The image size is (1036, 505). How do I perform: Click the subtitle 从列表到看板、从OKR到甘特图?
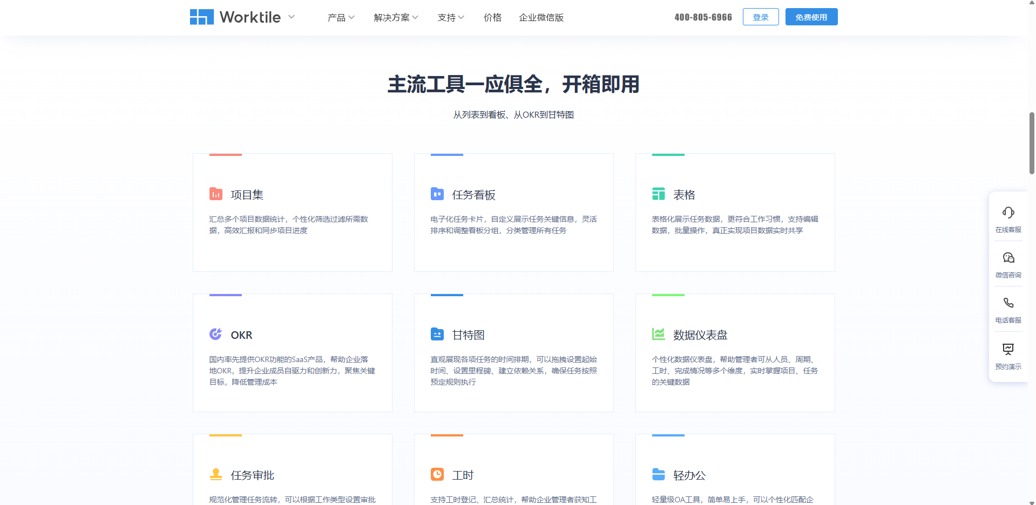point(513,115)
